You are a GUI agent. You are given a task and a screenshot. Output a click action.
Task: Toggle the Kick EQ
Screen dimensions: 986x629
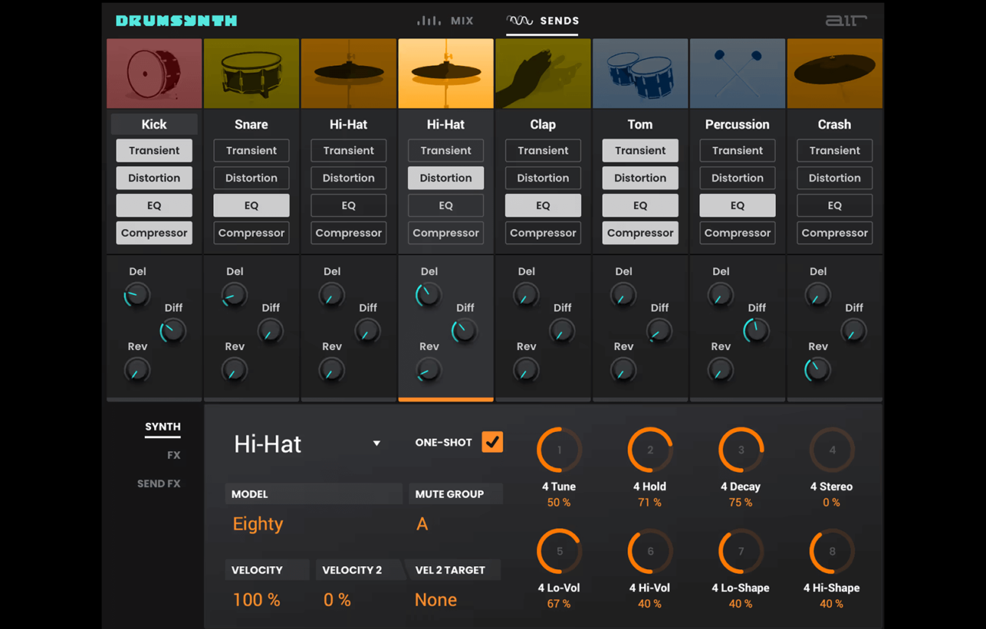154,205
